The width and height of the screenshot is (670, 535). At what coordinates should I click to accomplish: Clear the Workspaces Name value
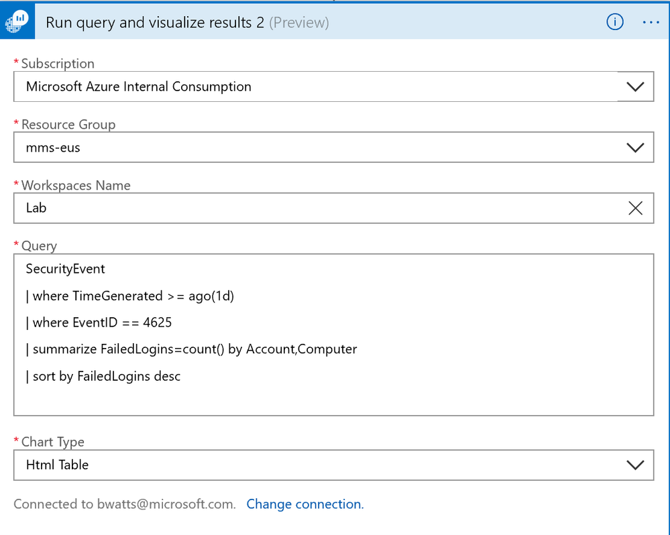pos(635,209)
